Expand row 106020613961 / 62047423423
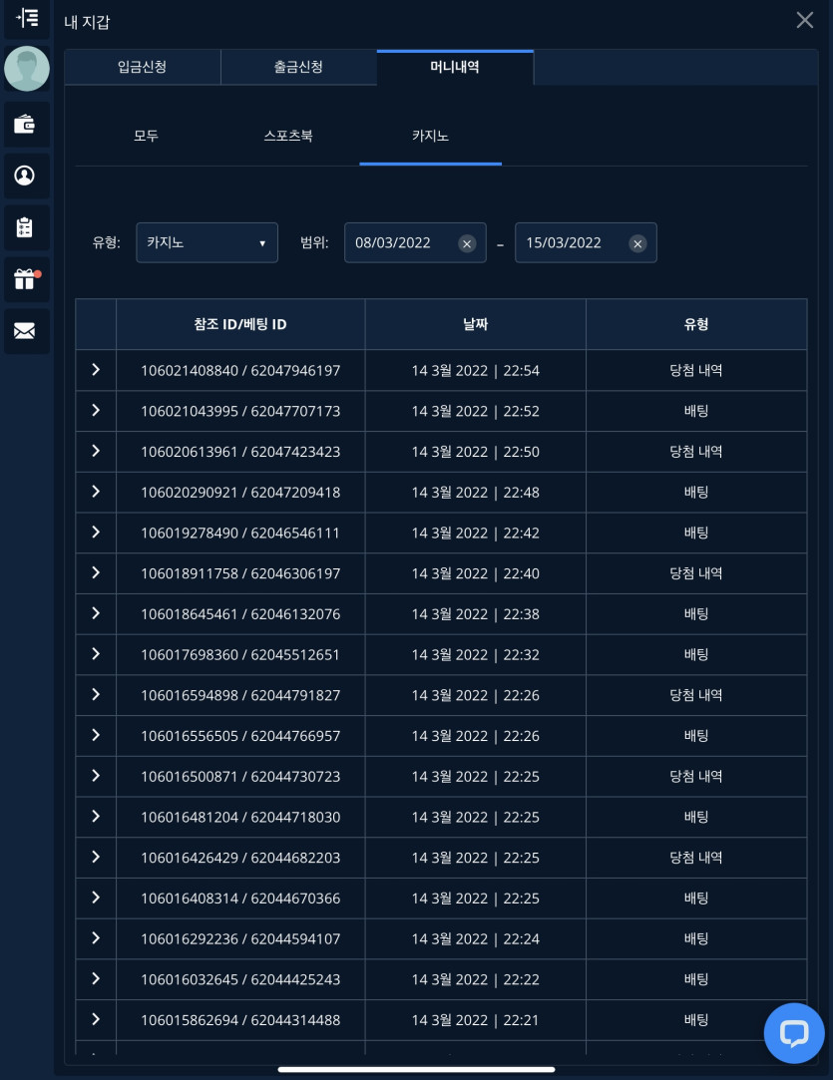The width and height of the screenshot is (833, 1080). click(96, 451)
